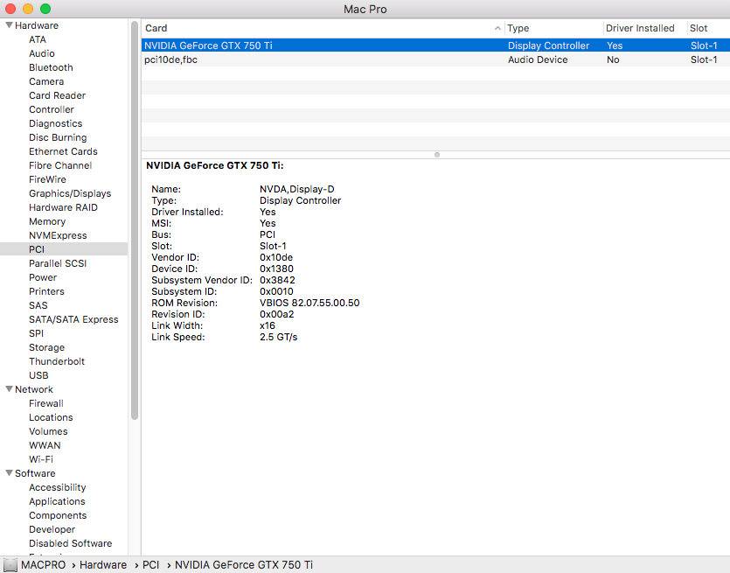This screenshot has width=730, height=573.
Task: Click the Card column sort arrow
Action: click(x=497, y=28)
